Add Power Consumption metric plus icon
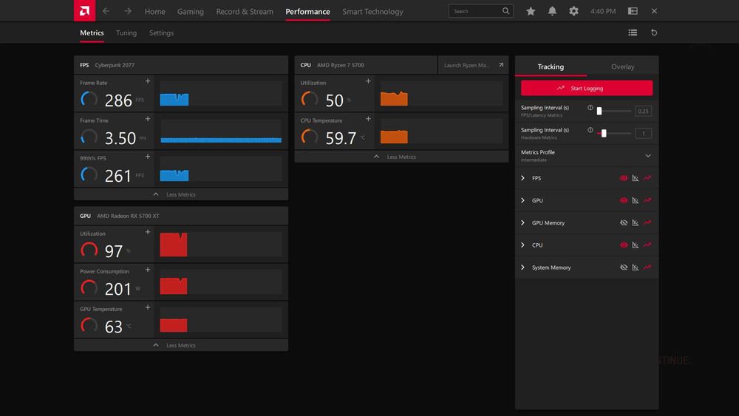Screen dimensions: 739x416 click(x=148, y=270)
